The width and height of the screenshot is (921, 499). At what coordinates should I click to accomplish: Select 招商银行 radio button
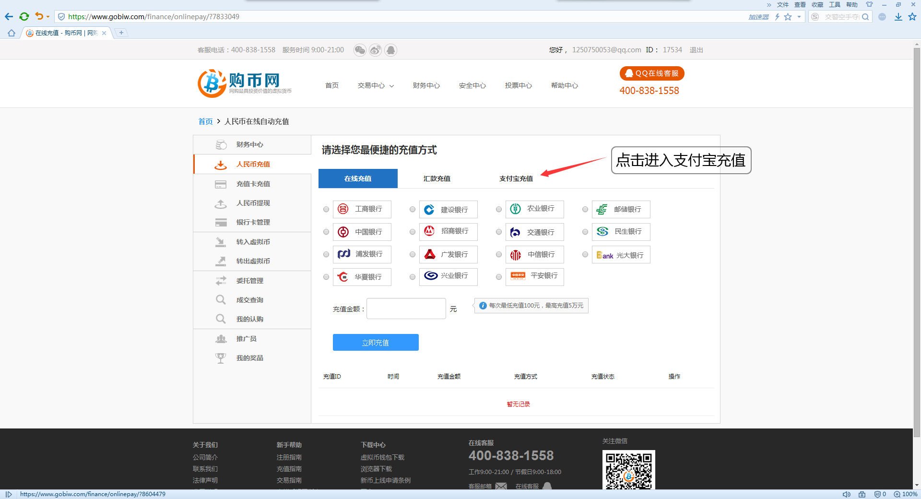(x=413, y=232)
